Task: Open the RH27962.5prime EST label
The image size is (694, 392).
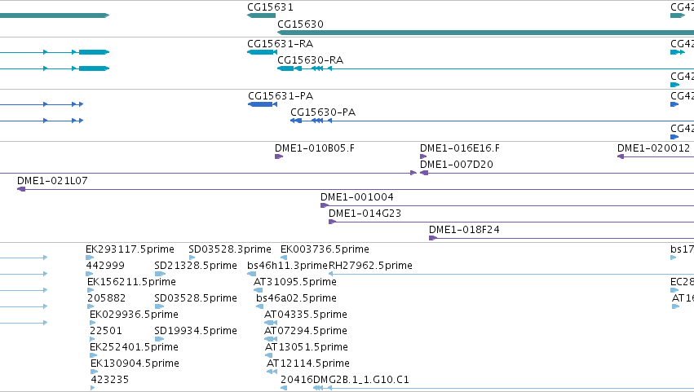Action: click(x=370, y=266)
